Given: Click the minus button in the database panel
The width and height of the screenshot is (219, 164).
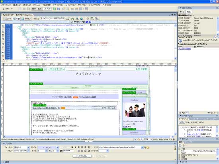Looking at the screenshot, I should coord(184,122).
